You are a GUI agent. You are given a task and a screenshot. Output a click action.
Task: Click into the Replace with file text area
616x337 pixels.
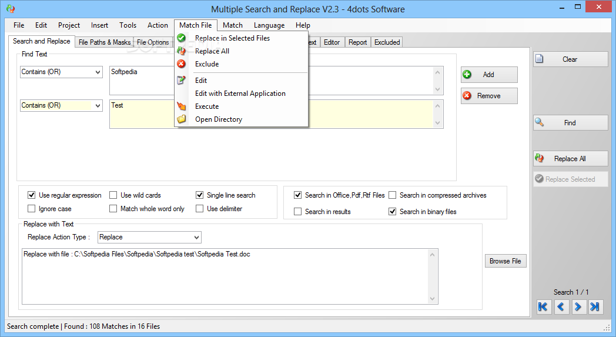tap(230, 276)
